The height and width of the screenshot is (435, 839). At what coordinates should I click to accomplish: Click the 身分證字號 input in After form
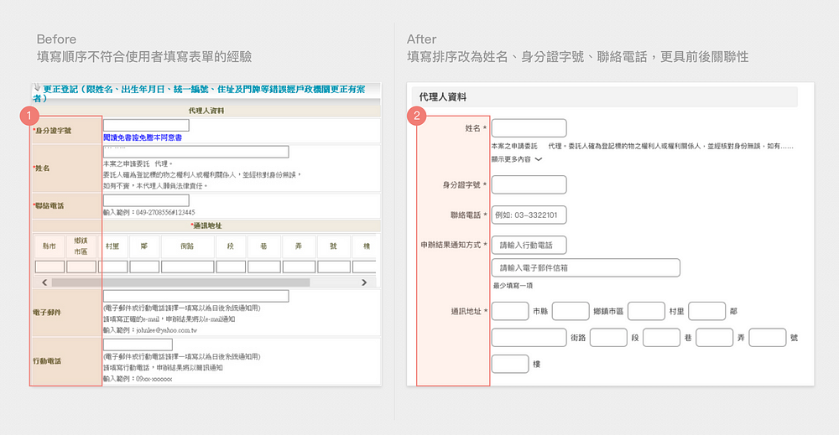pos(529,185)
